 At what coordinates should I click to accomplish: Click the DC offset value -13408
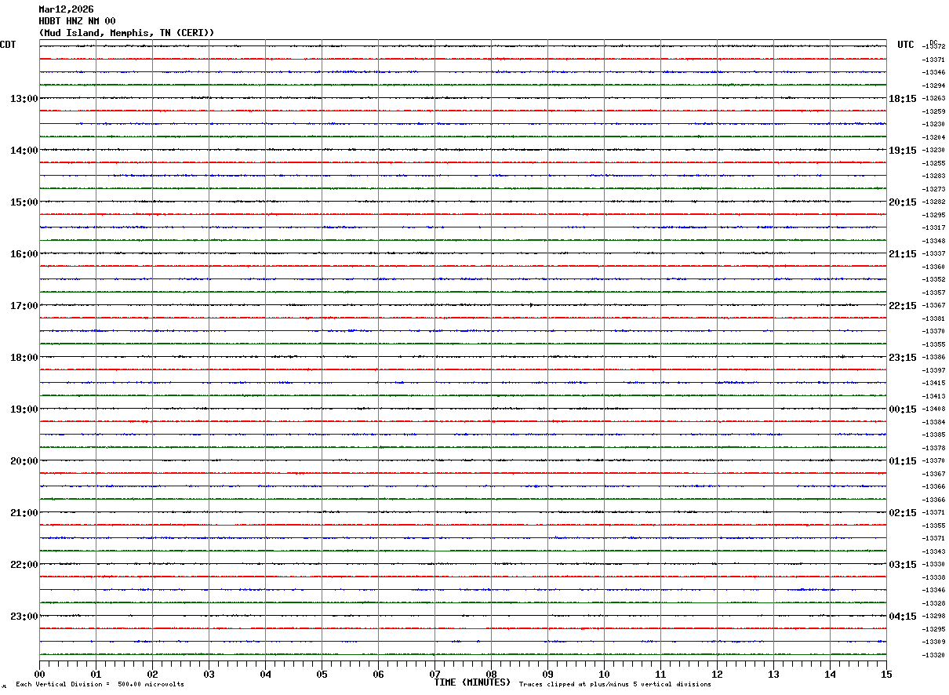[934, 409]
